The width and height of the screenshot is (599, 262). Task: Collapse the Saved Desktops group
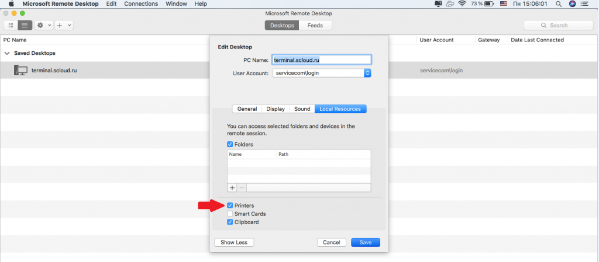coord(7,53)
